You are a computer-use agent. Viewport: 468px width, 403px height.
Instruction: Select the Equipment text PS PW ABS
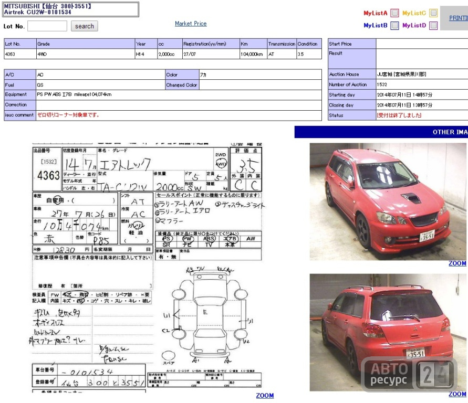[x=49, y=94]
